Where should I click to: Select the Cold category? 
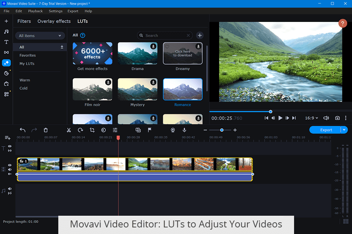click(x=23, y=88)
